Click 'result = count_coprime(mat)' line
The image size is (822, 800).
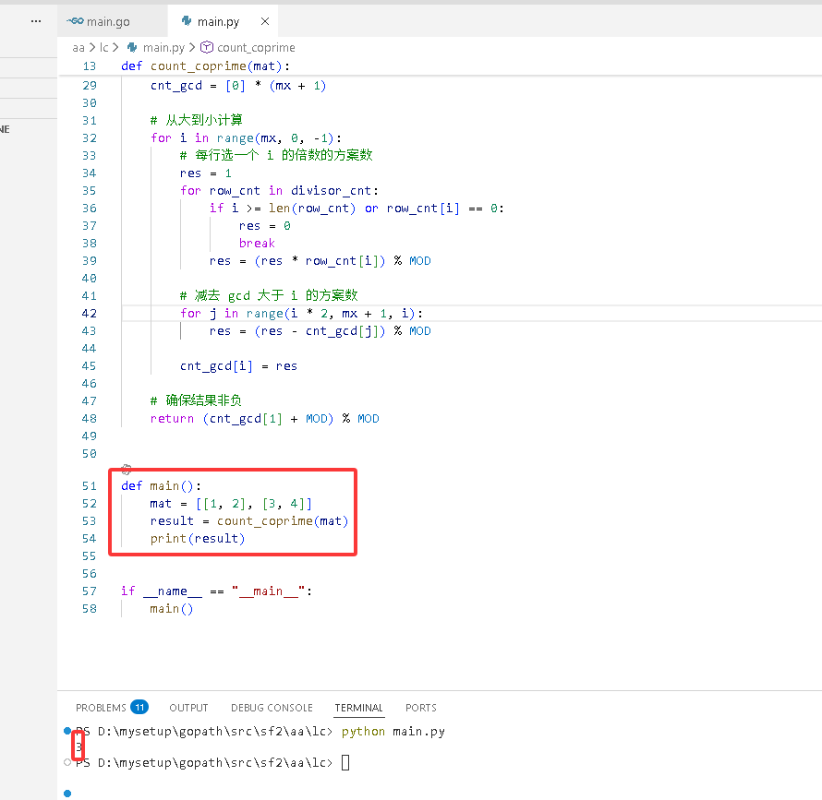pyautogui.click(x=249, y=521)
